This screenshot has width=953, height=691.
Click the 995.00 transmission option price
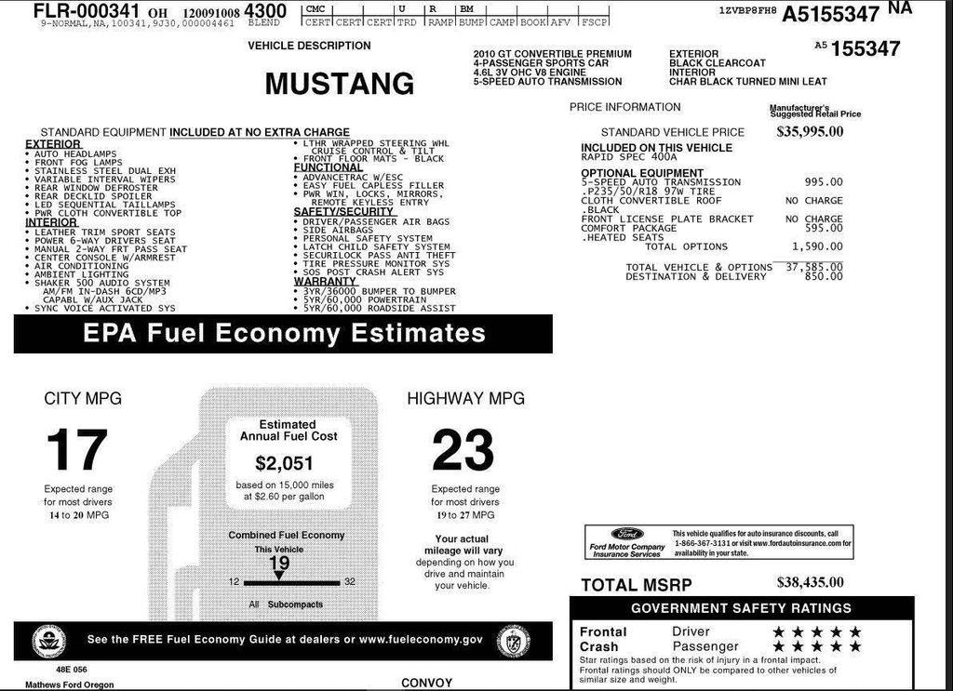pos(824,182)
